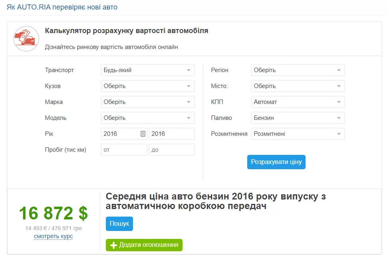Viewport: 387px width, 262px height.
Task: Click the mileage 'до' input field
Action: click(x=172, y=150)
